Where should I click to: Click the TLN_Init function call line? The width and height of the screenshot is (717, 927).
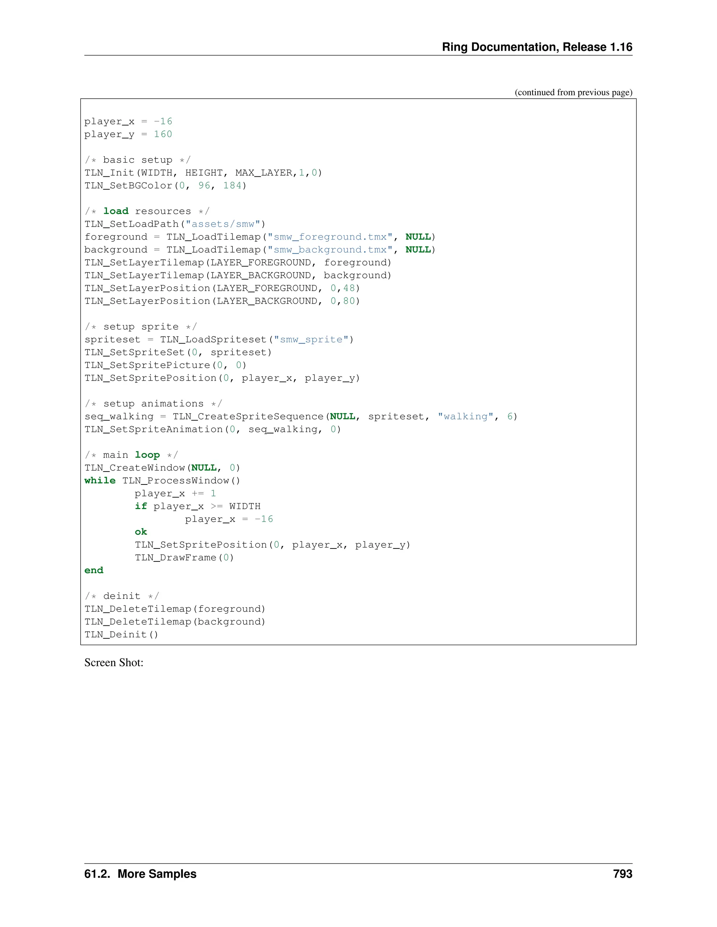point(203,173)
